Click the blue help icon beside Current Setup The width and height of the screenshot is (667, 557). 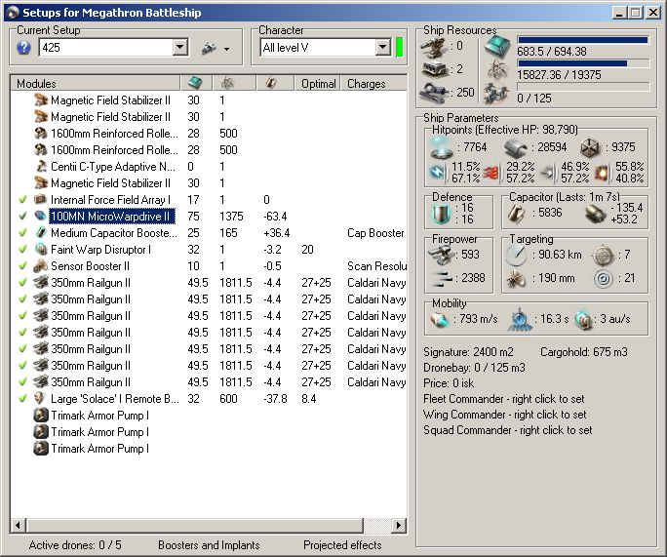(24, 48)
